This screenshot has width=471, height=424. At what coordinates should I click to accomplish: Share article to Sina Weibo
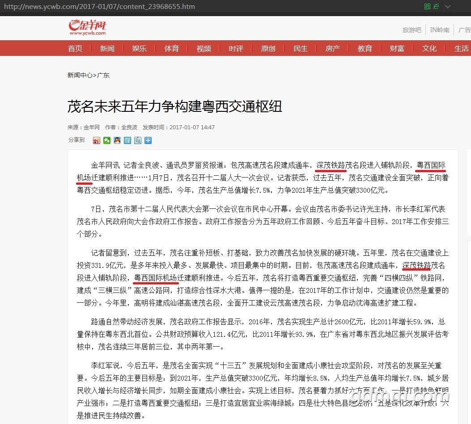(97, 140)
